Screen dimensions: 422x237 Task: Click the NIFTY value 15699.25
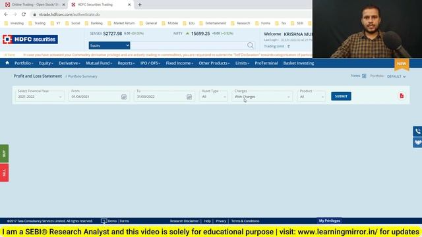pyautogui.click(x=200, y=34)
